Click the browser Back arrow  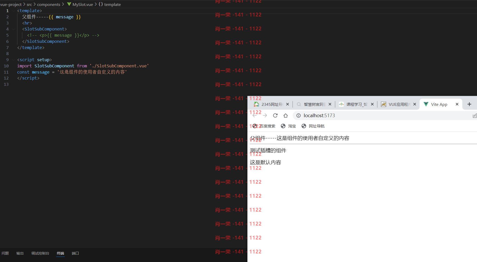255,115
